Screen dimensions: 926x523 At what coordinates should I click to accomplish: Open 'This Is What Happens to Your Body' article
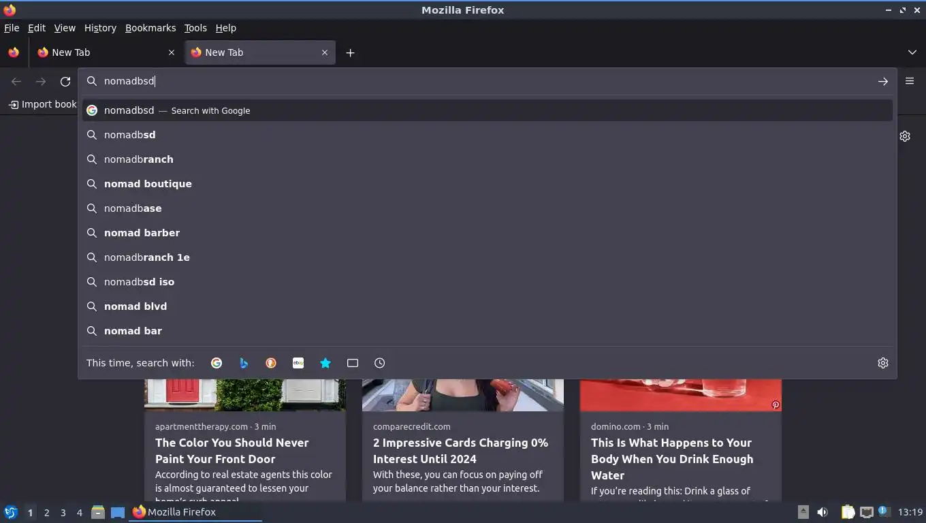click(672, 459)
